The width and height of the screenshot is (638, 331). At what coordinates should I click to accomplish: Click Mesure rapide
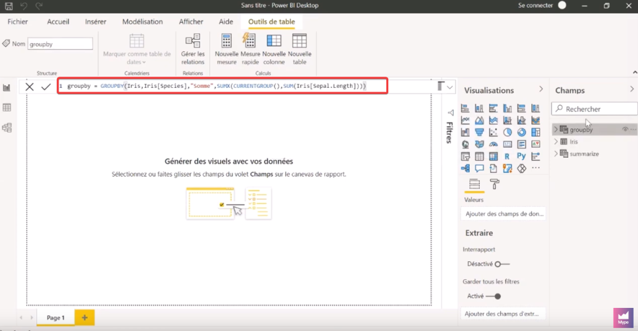250,49
